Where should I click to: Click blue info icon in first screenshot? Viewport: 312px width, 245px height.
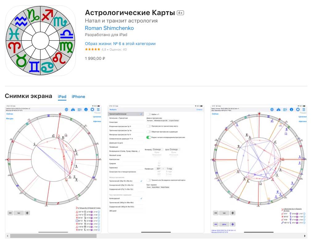[86, 109]
